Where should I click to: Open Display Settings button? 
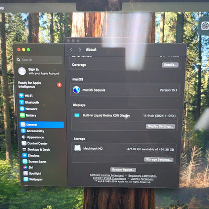(x=160, y=127)
